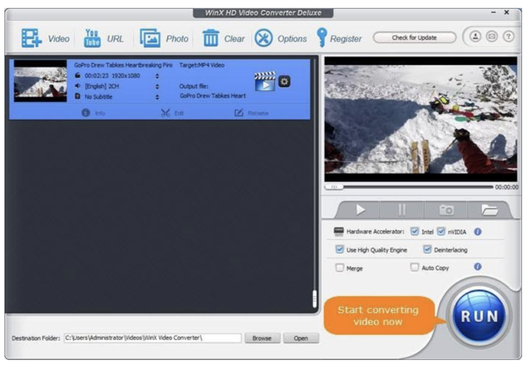Click the Edit scissors icon

tap(165, 112)
